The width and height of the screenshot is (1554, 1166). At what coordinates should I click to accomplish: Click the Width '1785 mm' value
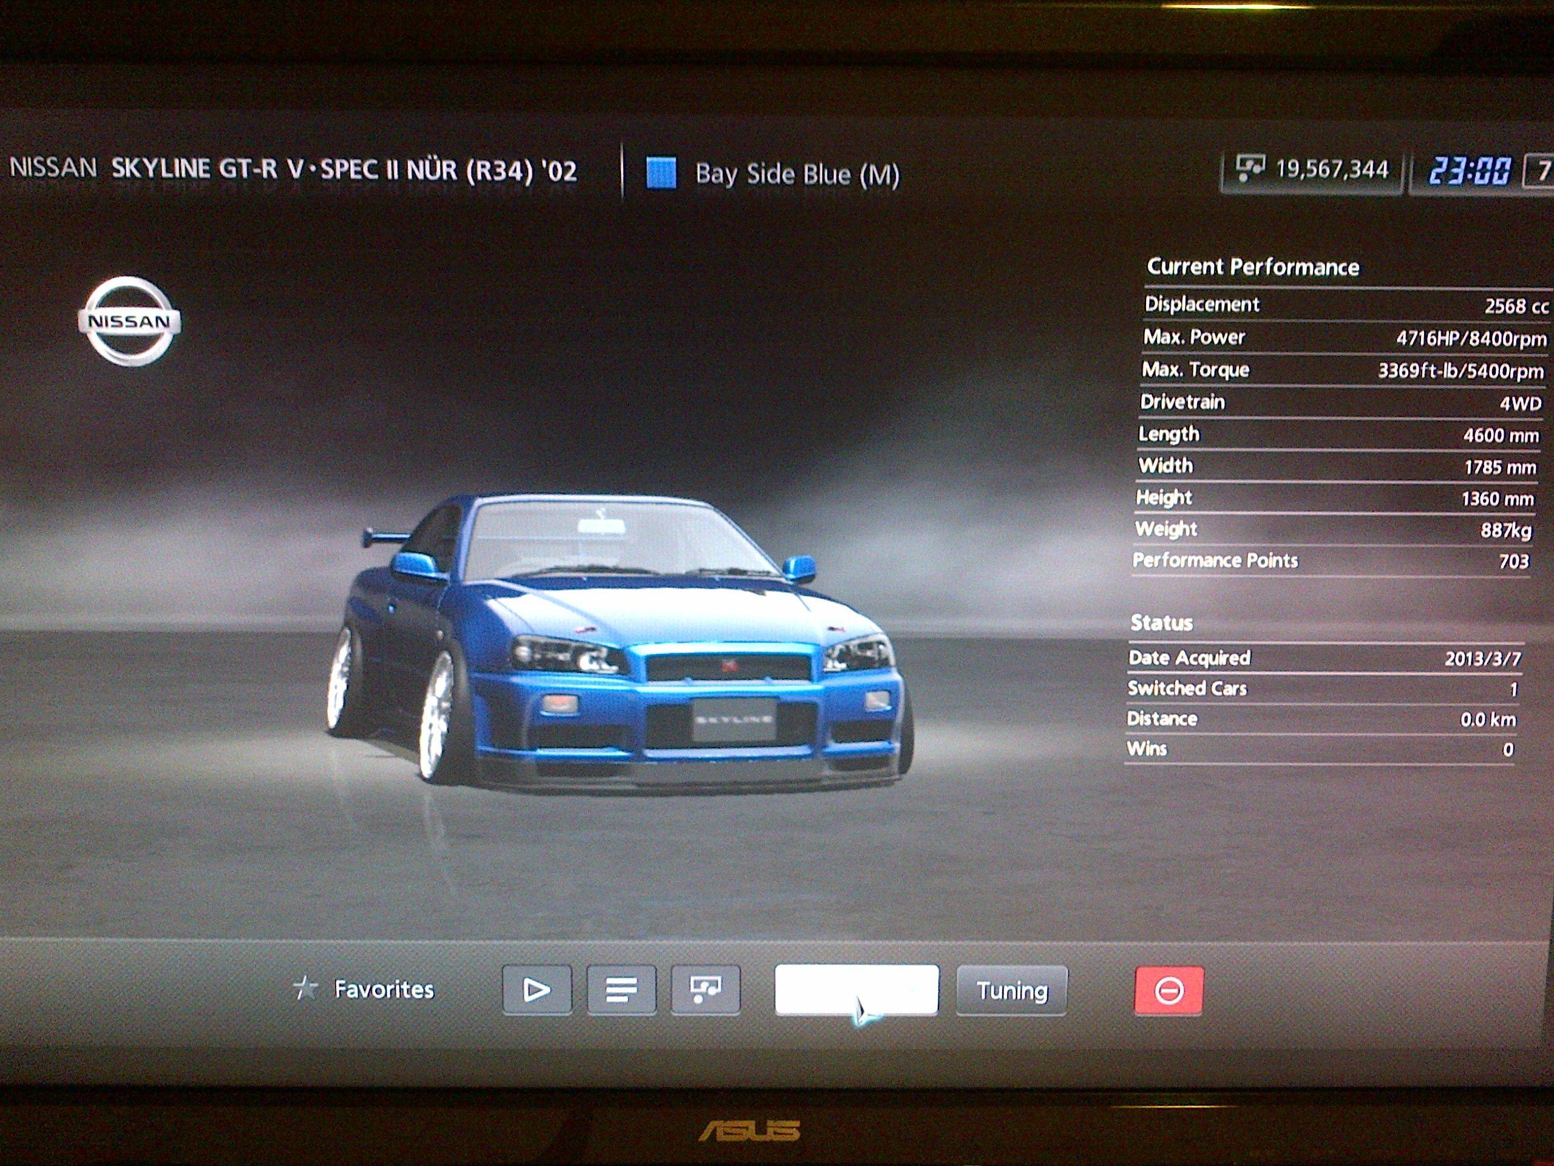tap(1500, 468)
